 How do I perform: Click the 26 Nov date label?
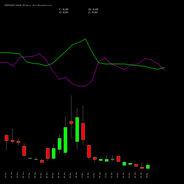(23, 175)
